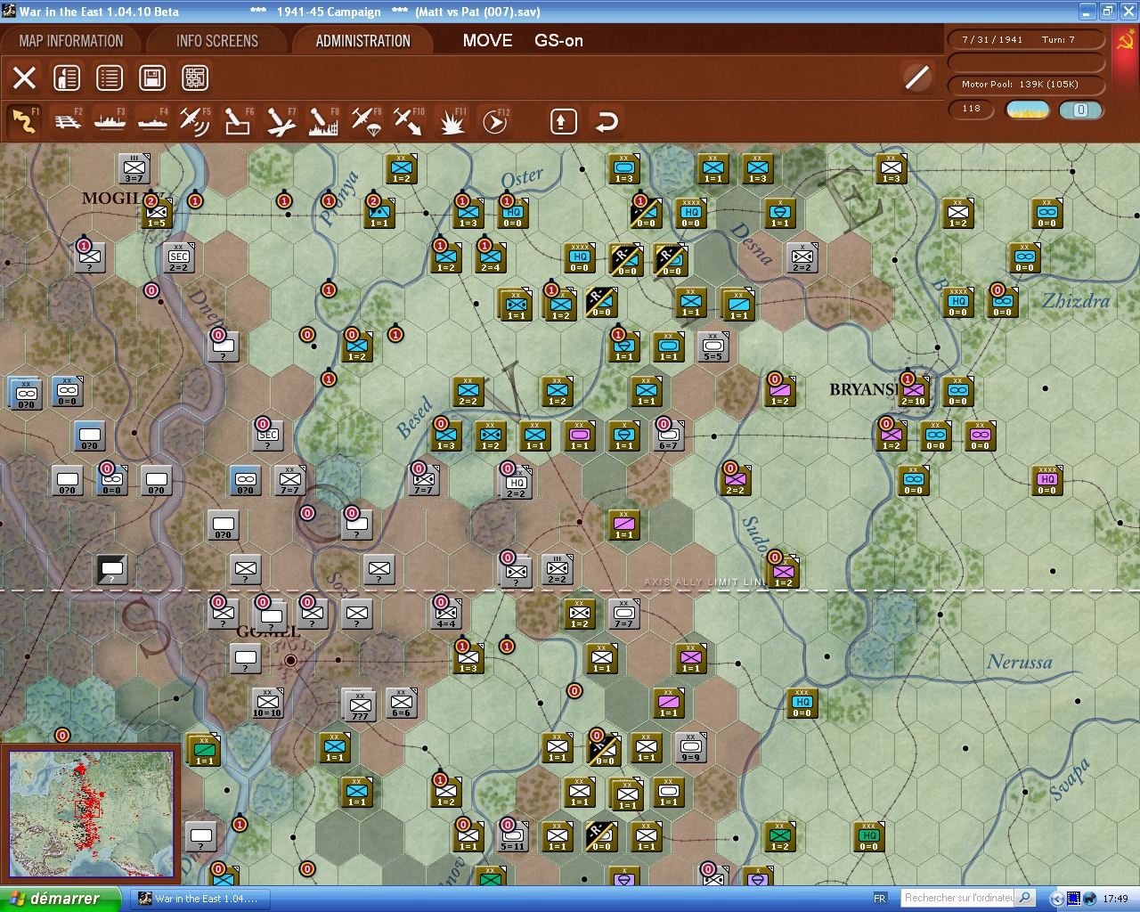
Task: Select the green HQ unit counter
Action: 869,835
